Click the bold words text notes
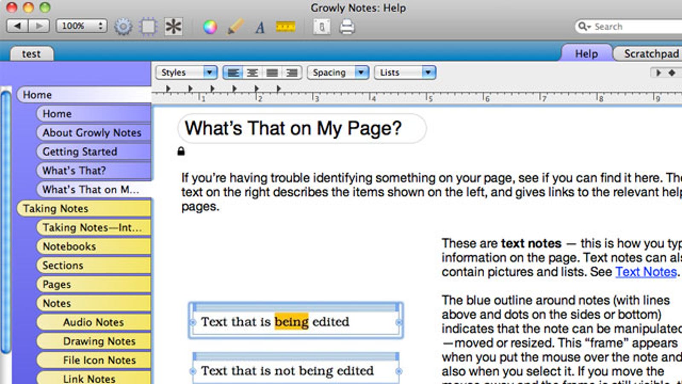 531,243
